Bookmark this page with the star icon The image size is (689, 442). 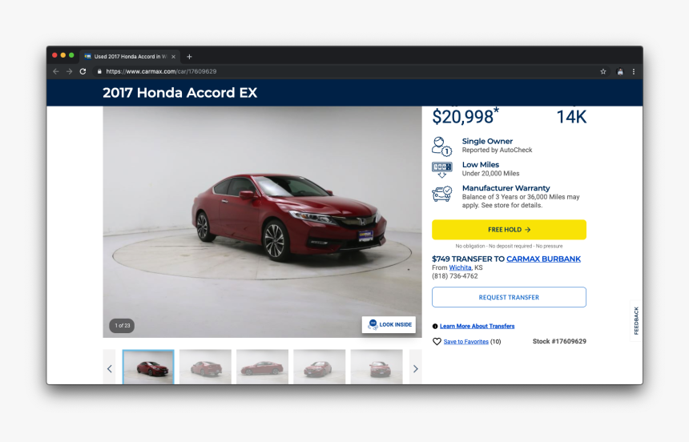click(602, 71)
